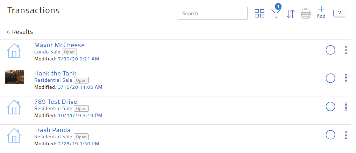Open the sort order options
Image resolution: width=356 pixels, height=153 pixels.
pyautogui.click(x=291, y=14)
